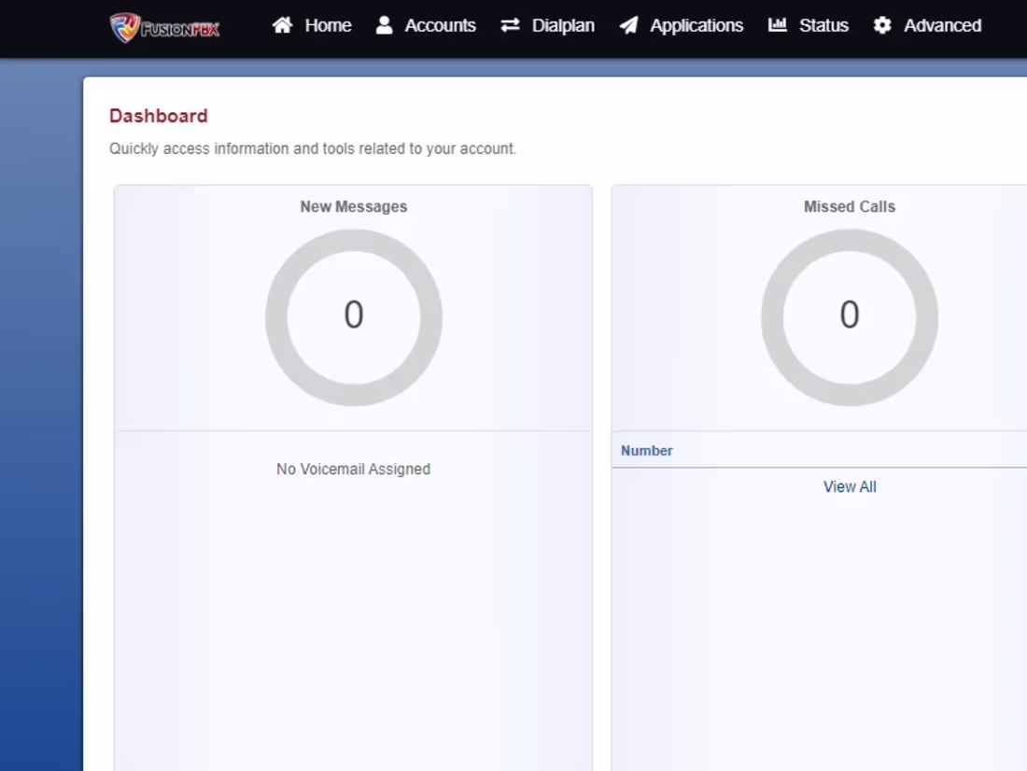Screen dimensions: 1027x771
Task: Click the home icon in the navbar
Action: pos(282,25)
